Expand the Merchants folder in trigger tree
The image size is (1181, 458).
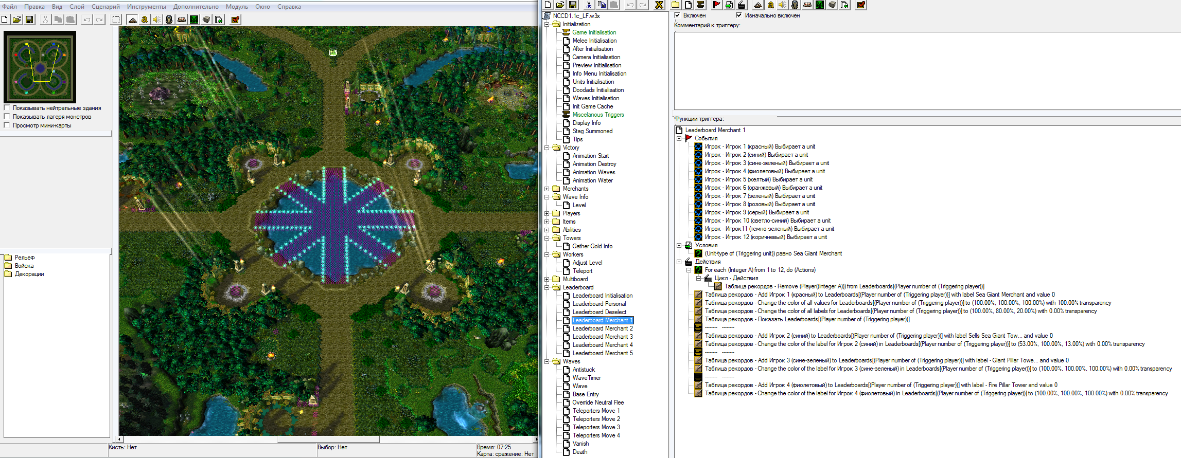(x=547, y=189)
